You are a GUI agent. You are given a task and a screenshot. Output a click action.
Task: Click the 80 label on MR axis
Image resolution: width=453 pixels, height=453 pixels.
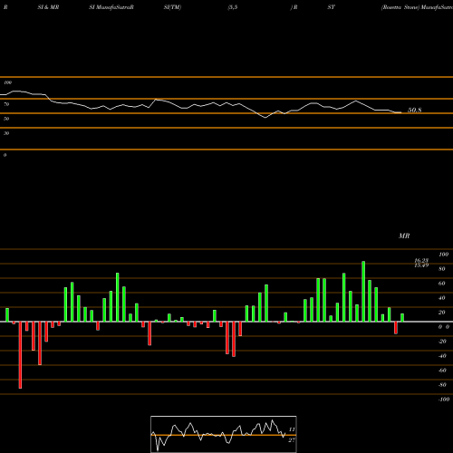(x=442, y=269)
